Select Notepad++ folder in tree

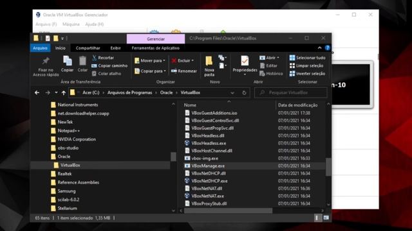pyautogui.click(x=69, y=131)
